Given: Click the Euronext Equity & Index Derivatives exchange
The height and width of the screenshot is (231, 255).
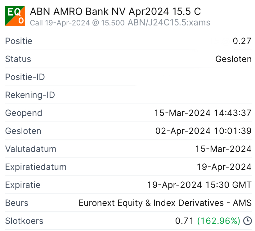Looking at the screenshot, I should [x=165, y=203].
